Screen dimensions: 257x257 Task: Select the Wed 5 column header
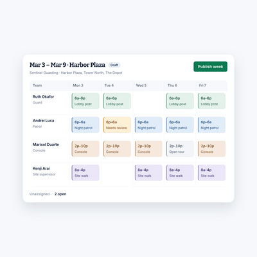[141, 85]
